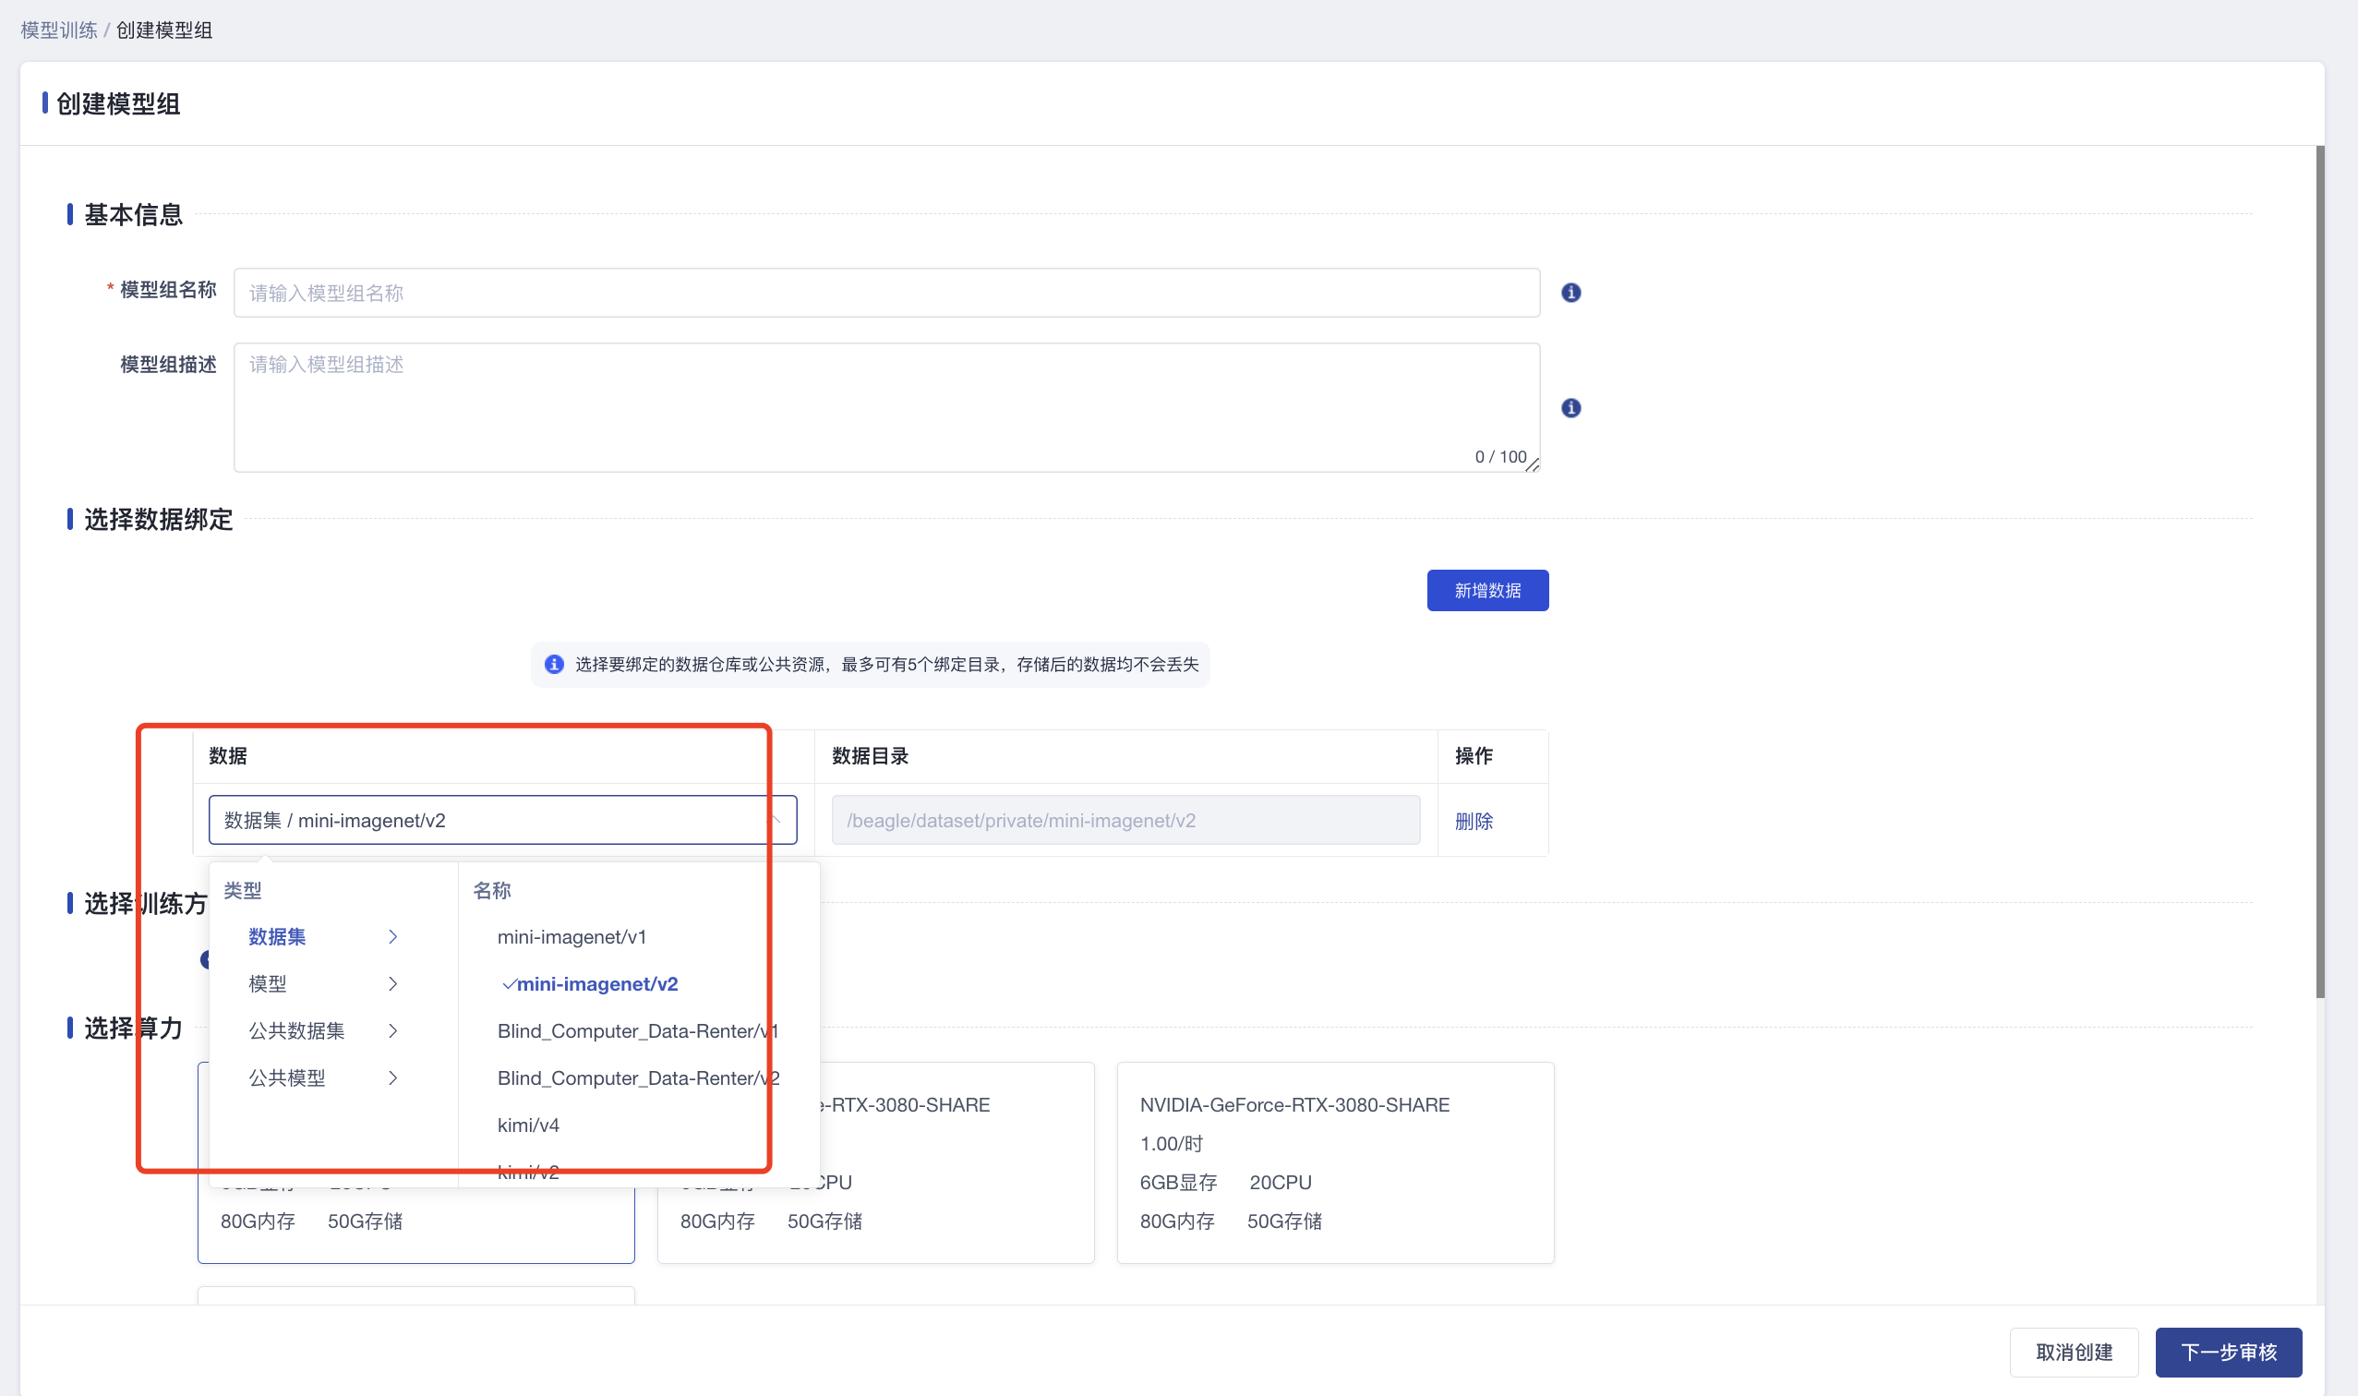Click the info icon in data binding tip
The image size is (2358, 1396).
pyautogui.click(x=554, y=664)
